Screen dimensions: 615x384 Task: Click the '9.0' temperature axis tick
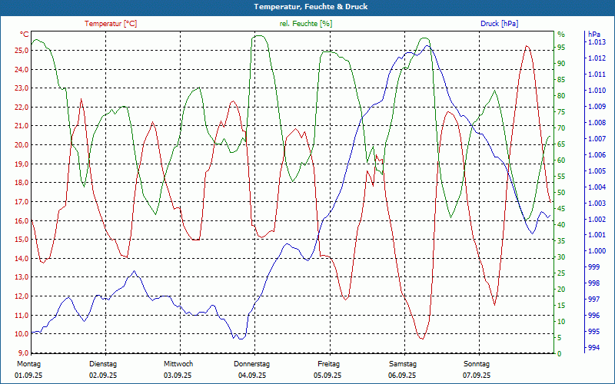tap(23, 353)
